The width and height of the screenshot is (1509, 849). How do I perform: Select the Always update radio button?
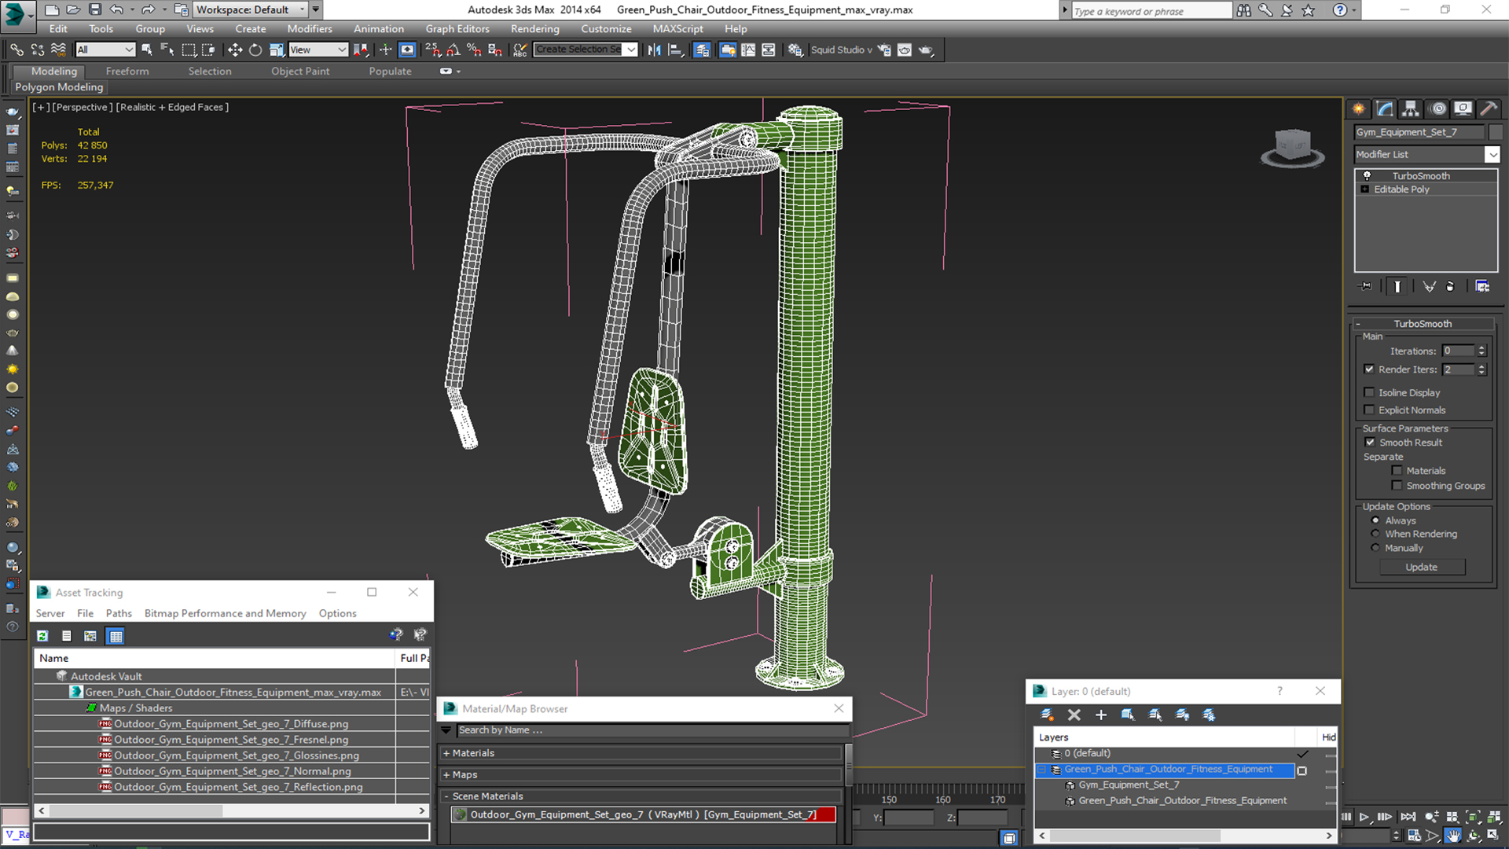coord(1375,520)
